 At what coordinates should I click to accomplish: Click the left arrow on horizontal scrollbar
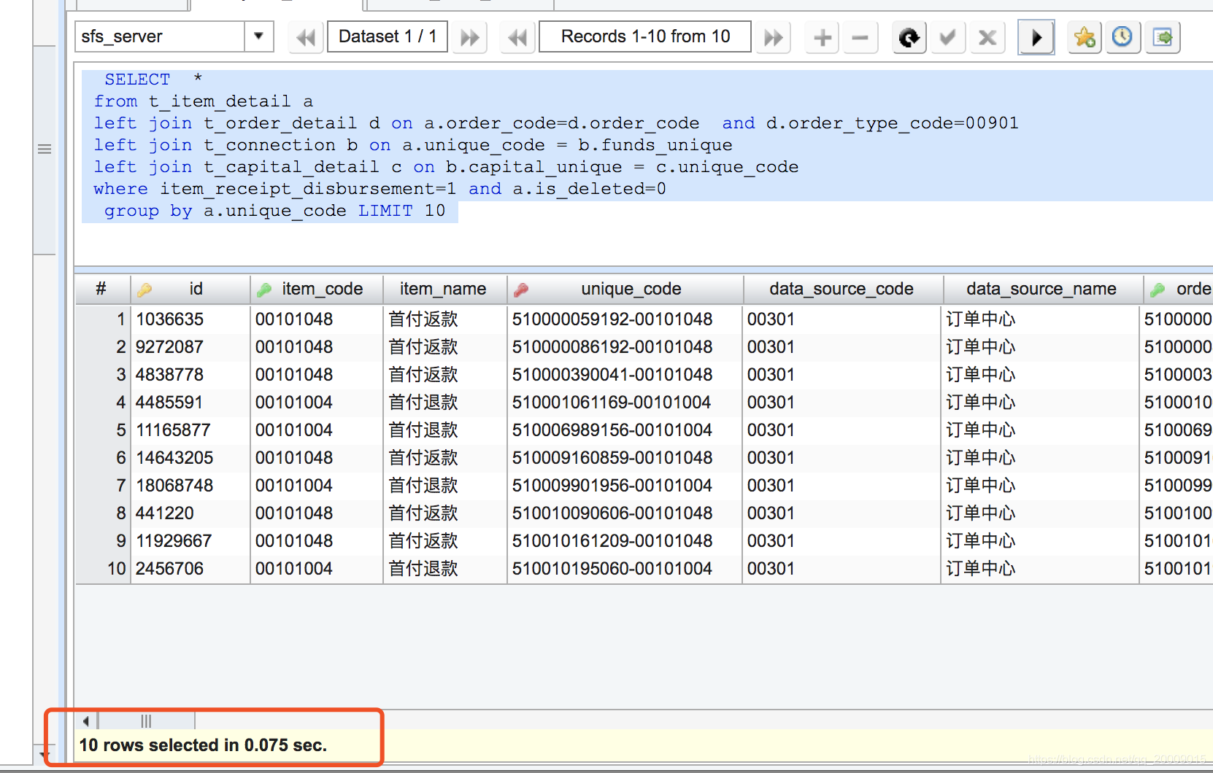pyautogui.click(x=86, y=721)
